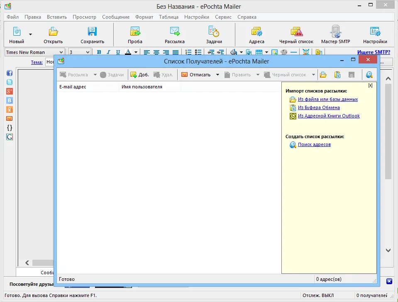Open the insert table dropdown arrow
This screenshot has height=302, width=398.
tap(266, 52)
